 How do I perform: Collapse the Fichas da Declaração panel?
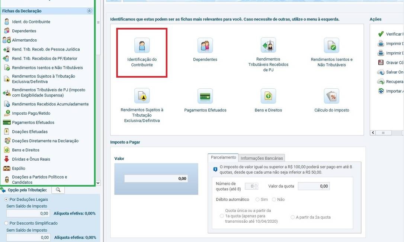pyautogui.click(x=89, y=11)
